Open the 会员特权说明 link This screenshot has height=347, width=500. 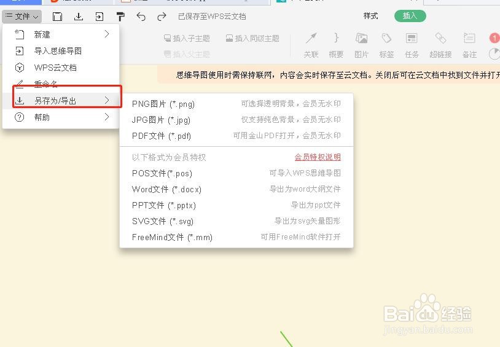coord(318,157)
